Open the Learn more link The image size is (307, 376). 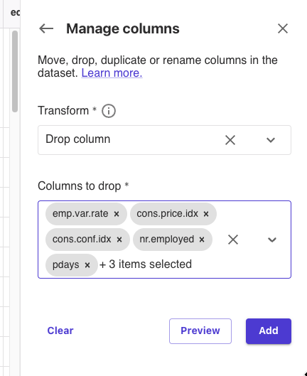[x=112, y=73]
